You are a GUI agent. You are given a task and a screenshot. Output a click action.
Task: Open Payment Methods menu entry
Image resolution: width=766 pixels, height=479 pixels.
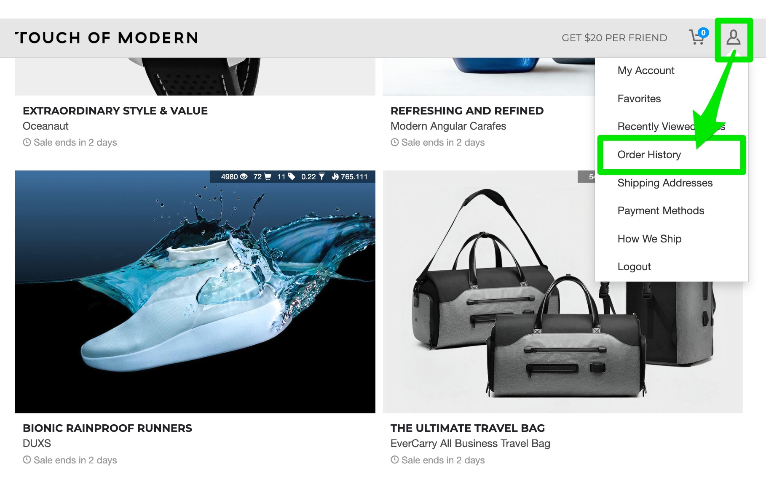[661, 210]
